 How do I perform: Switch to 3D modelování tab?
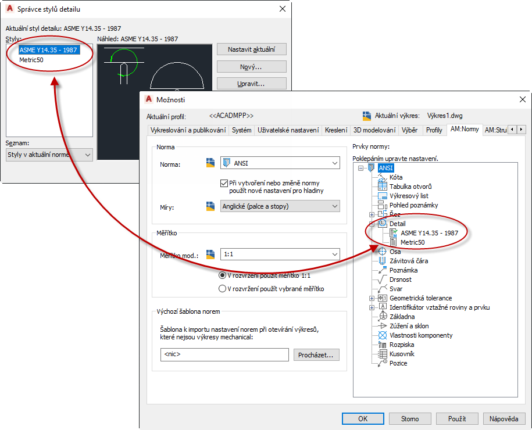[x=374, y=130]
